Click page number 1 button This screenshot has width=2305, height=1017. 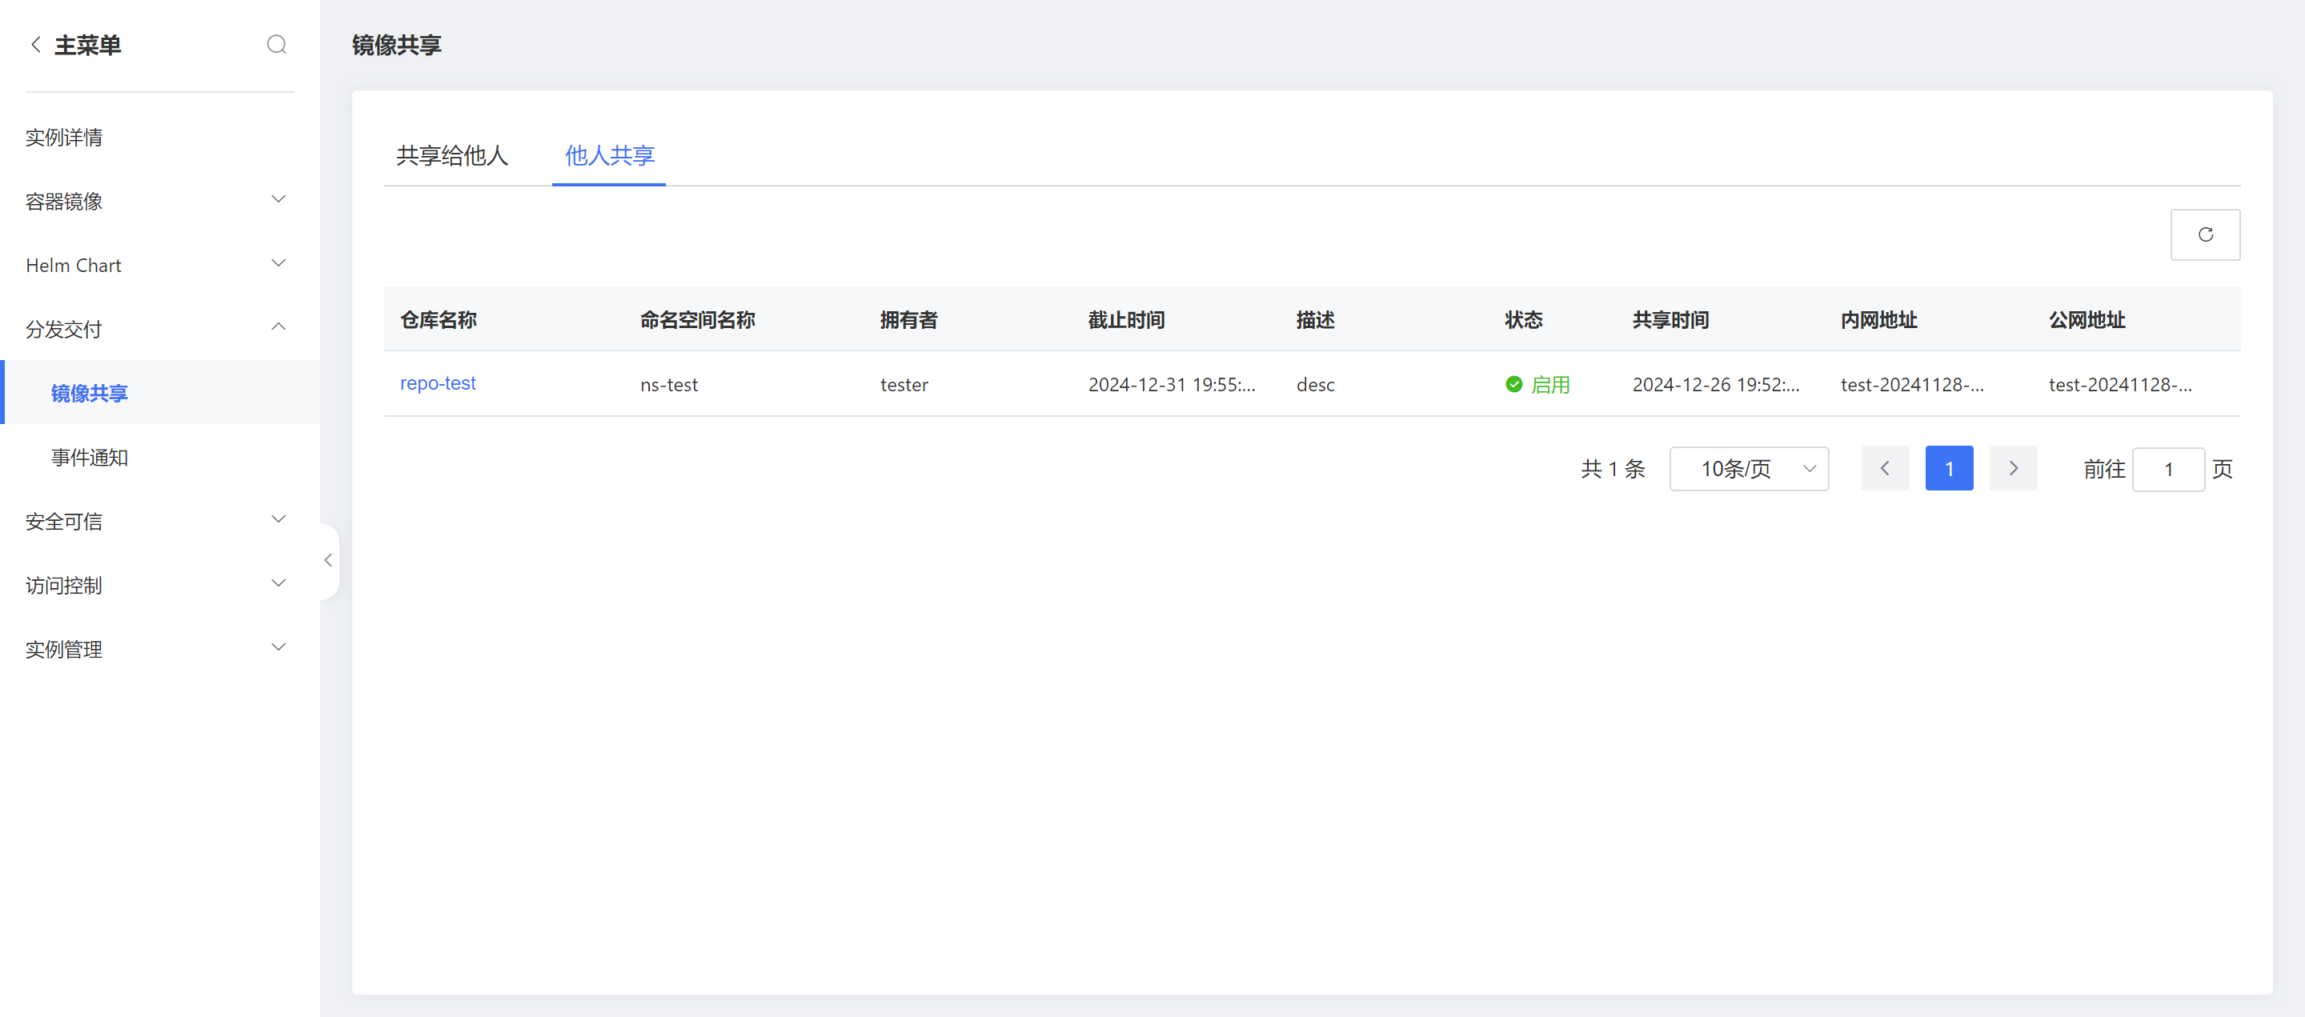tap(1949, 469)
